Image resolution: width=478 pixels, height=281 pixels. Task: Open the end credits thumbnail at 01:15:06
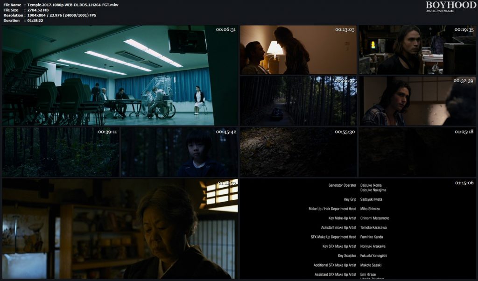click(x=358, y=228)
